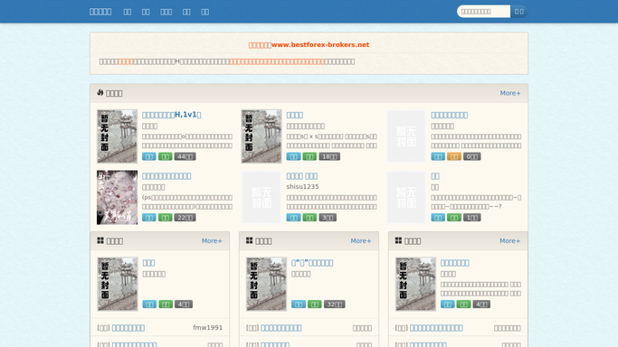618x347 pixels.
Task: Click the gray 0-chapter badge
Action: coord(471,156)
